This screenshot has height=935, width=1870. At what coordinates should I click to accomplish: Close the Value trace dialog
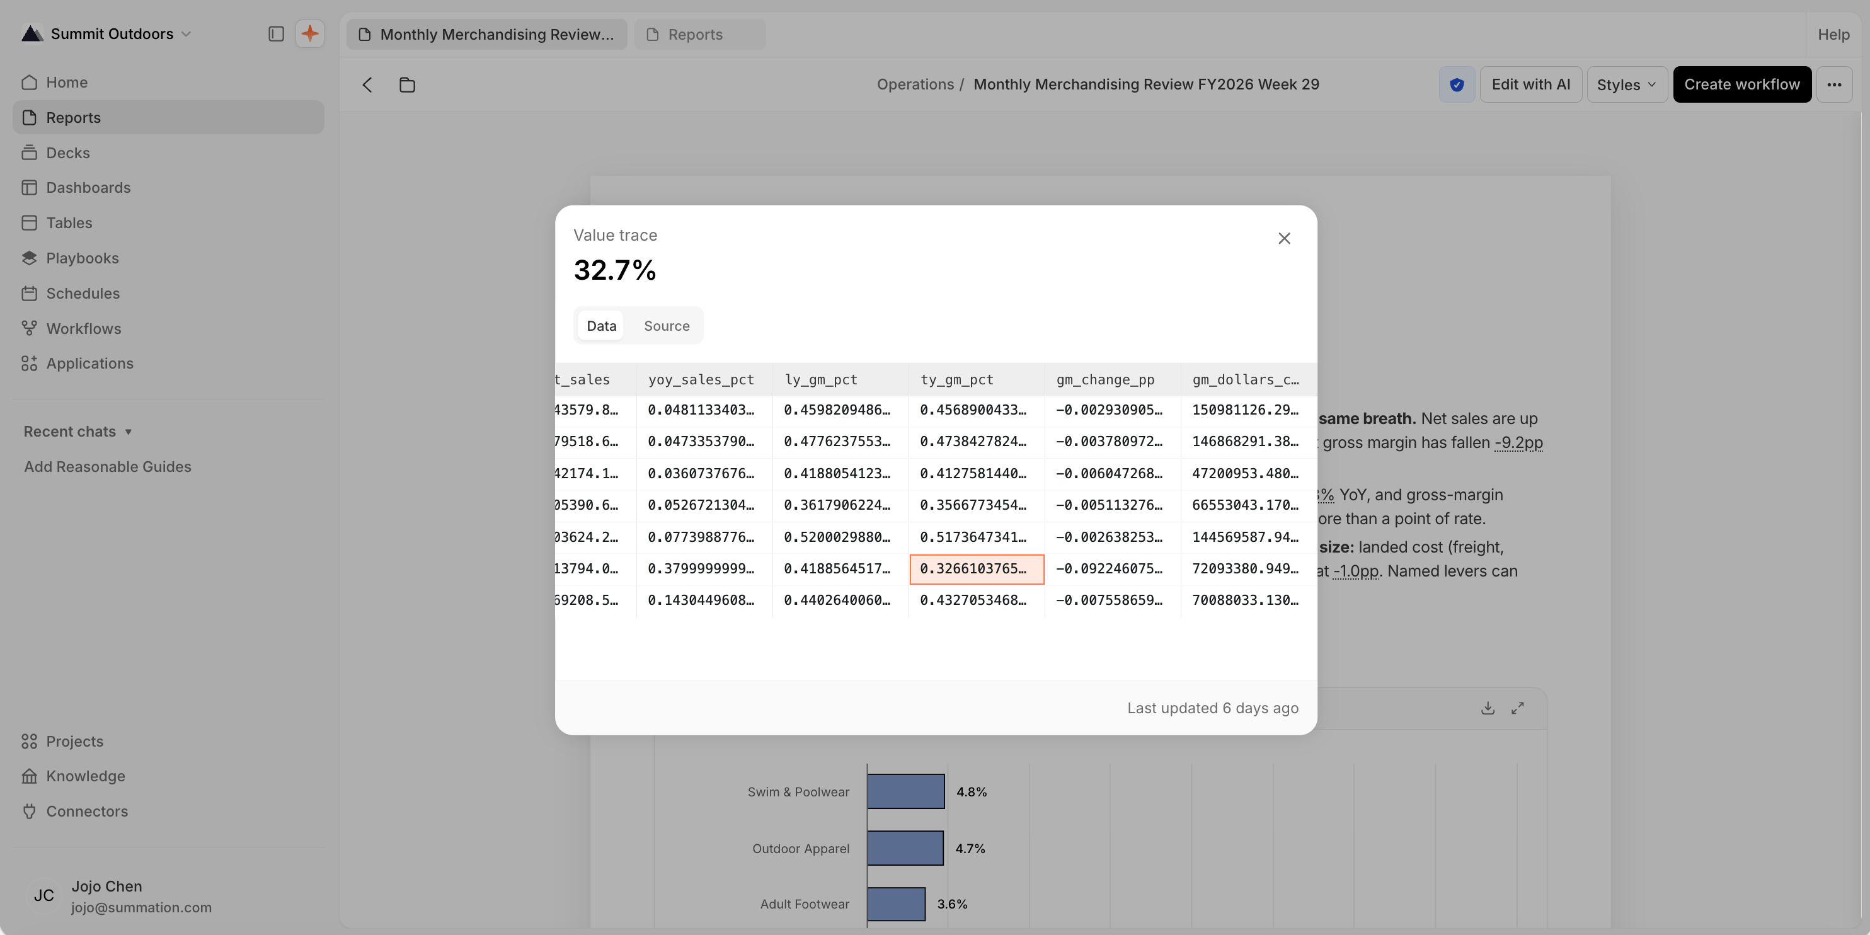click(1283, 238)
